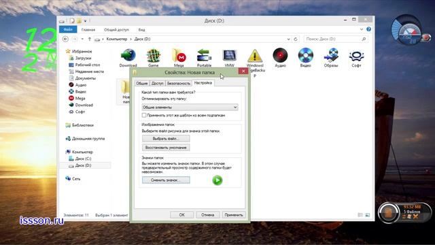The width and height of the screenshot is (435, 245).
Task: Select Загрузки in the navigation pane
Action: [83, 58]
